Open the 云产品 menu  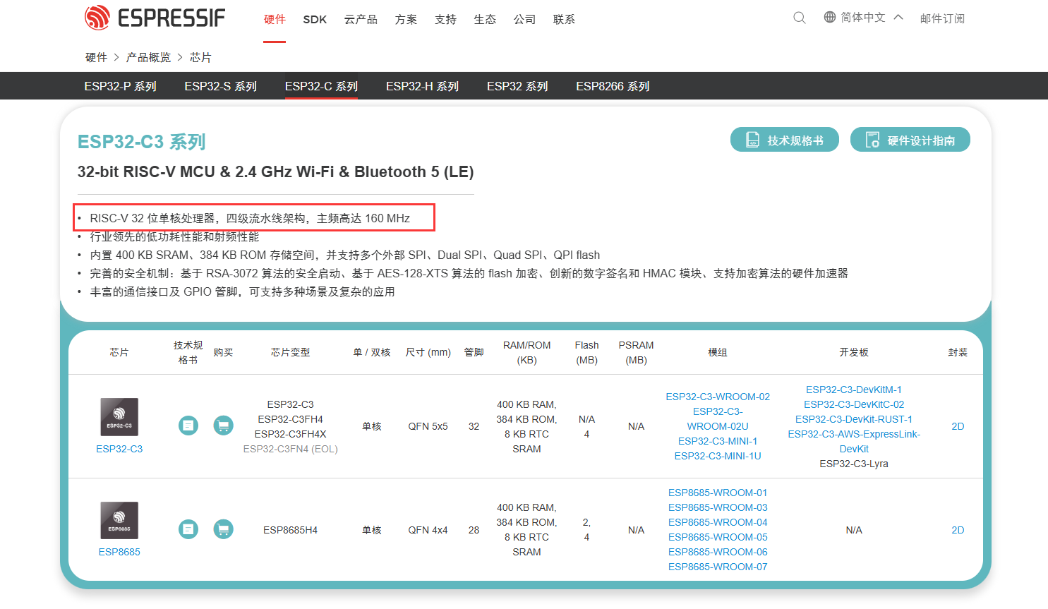click(x=361, y=19)
